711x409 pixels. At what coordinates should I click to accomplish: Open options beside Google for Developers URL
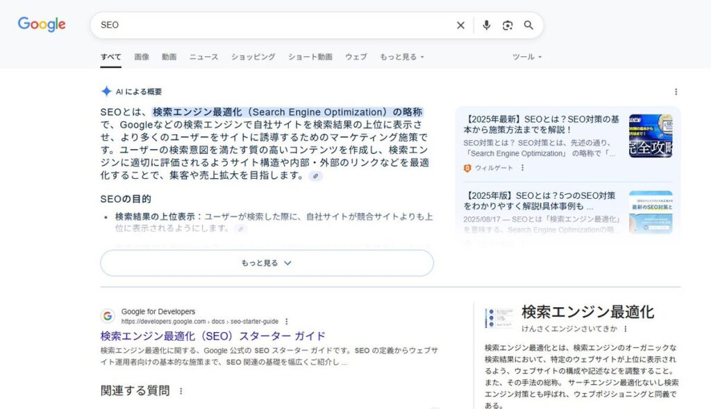286,322
